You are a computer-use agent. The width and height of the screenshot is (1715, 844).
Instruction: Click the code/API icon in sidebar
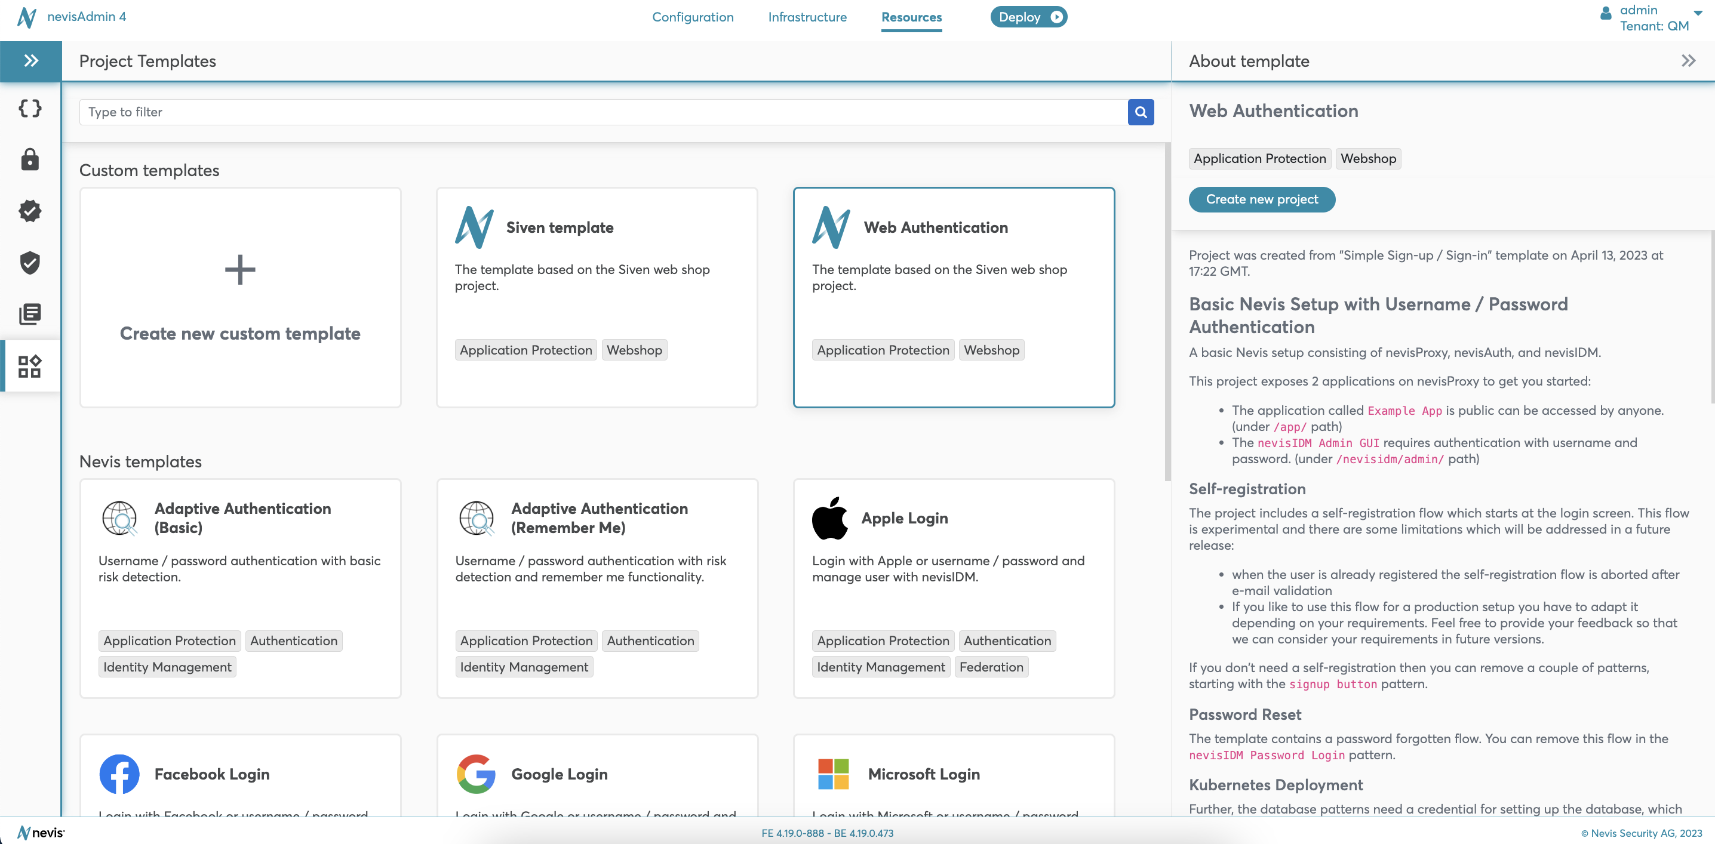pyautogui.click(x=29, y=107)
